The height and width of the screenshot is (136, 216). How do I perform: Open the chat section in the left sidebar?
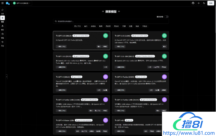(x=3, y=10)
